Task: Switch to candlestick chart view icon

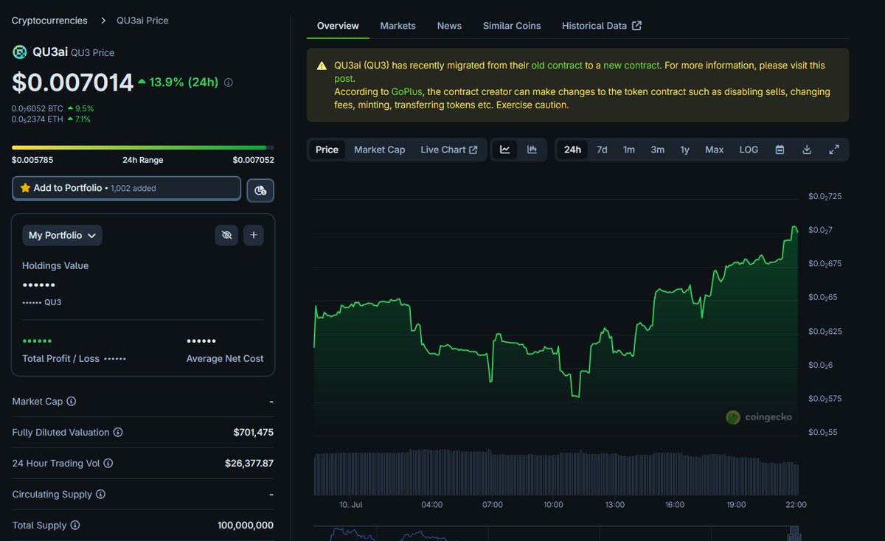Action: [532, 150]
